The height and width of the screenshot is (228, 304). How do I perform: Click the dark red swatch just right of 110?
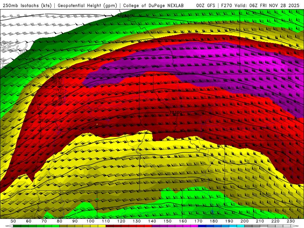coord(109,226)
